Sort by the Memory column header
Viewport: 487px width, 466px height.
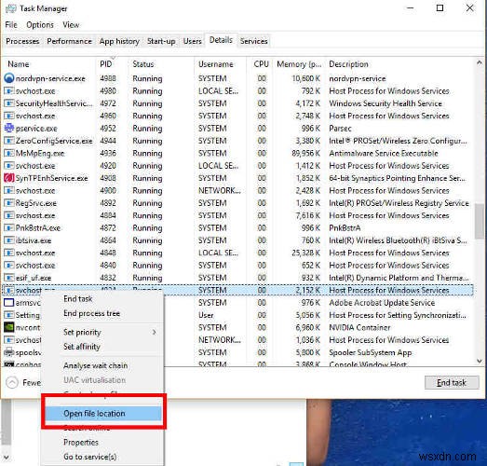tap(299, 64)
